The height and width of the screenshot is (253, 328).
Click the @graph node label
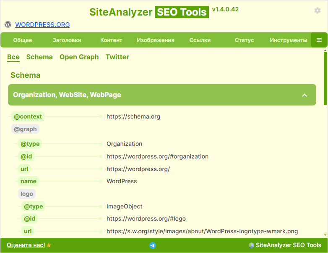[x=25, y=129]
